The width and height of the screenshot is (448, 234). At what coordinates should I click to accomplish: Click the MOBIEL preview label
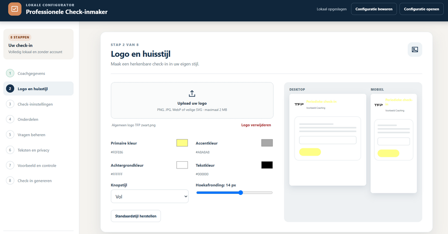tap(377, 89)
